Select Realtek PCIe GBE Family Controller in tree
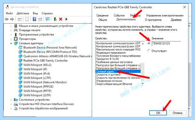 46,61
